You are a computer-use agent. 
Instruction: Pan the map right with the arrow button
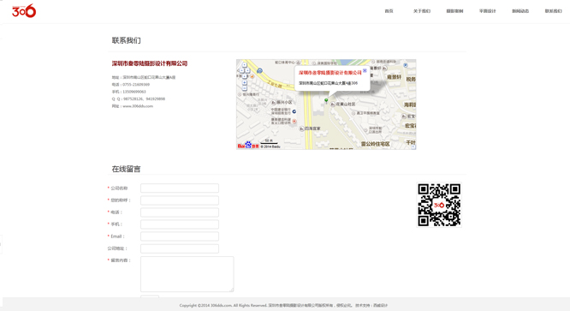point(247,70)
